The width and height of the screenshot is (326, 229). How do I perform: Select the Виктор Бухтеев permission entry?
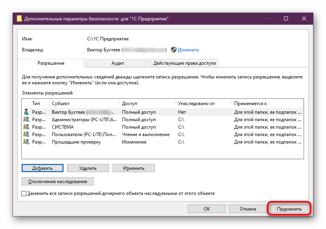162,112
